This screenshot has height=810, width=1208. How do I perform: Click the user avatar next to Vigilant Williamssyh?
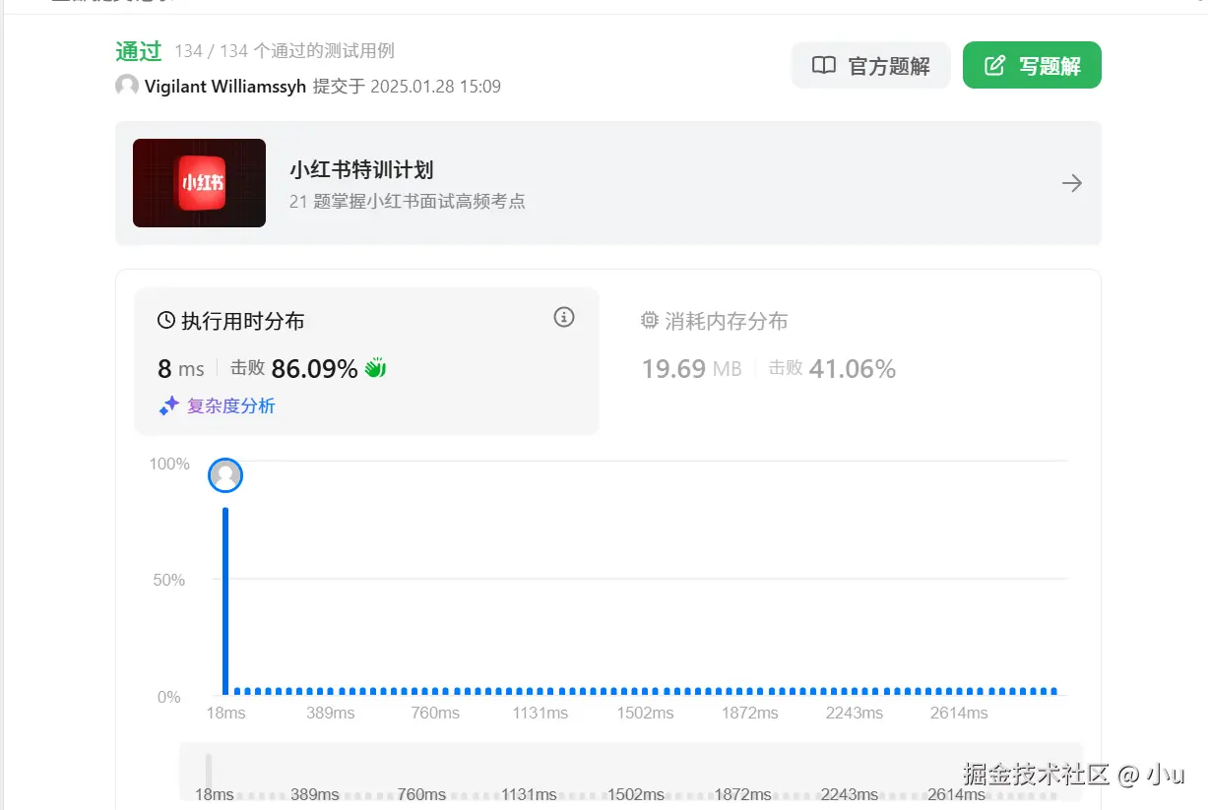pyautogui.click(x=127, y=86)
